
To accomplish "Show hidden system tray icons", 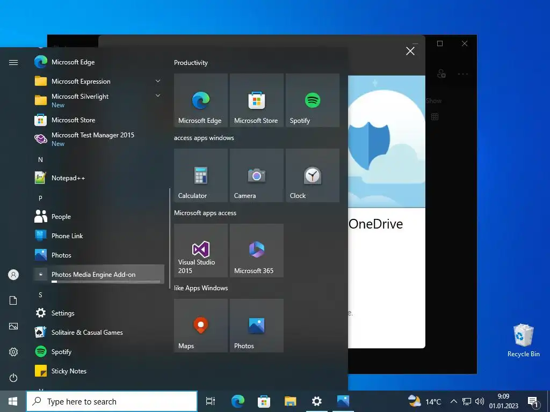I will (x=453, y=401).
